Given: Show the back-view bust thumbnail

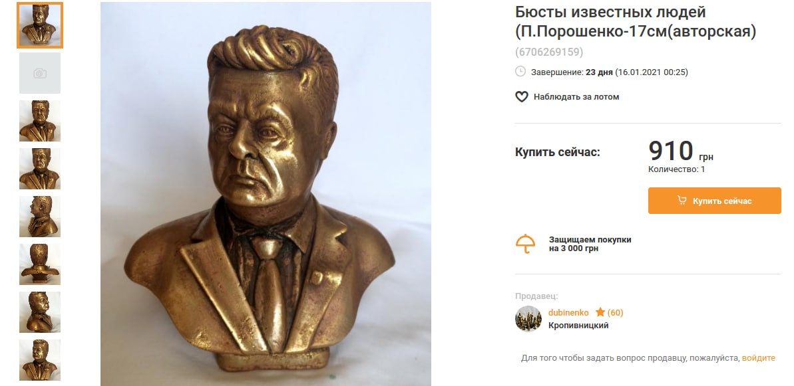Looking at the screenshot, I should click(40, 264).
